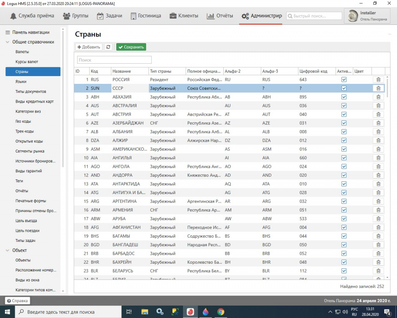Click Logus HMS taskbar icon
This screenshot has height=318, width=397.
(190, 312)
